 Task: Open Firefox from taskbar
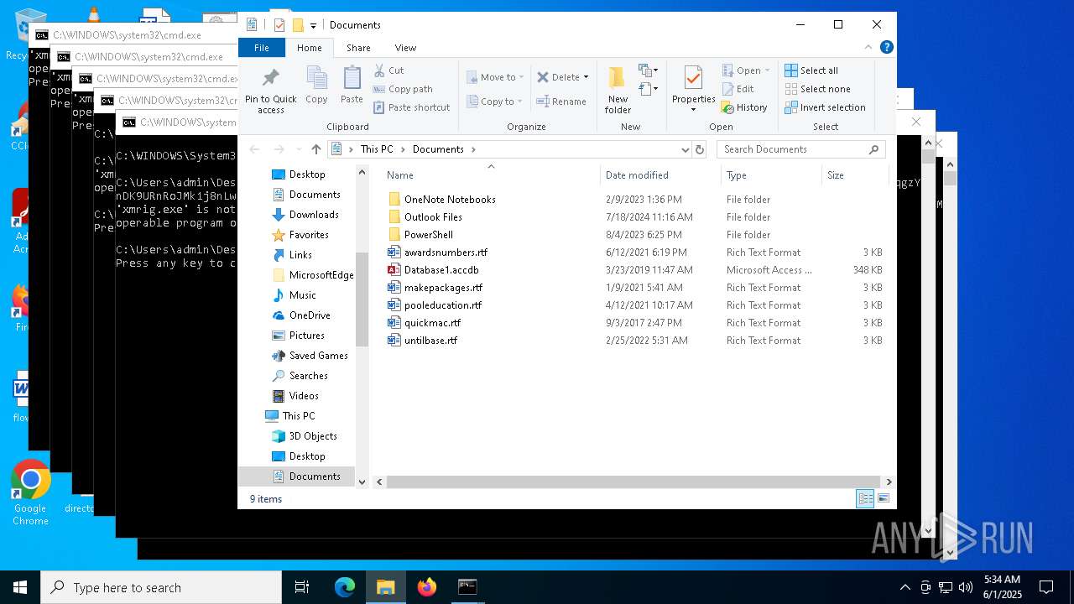(x=427, y=587)
